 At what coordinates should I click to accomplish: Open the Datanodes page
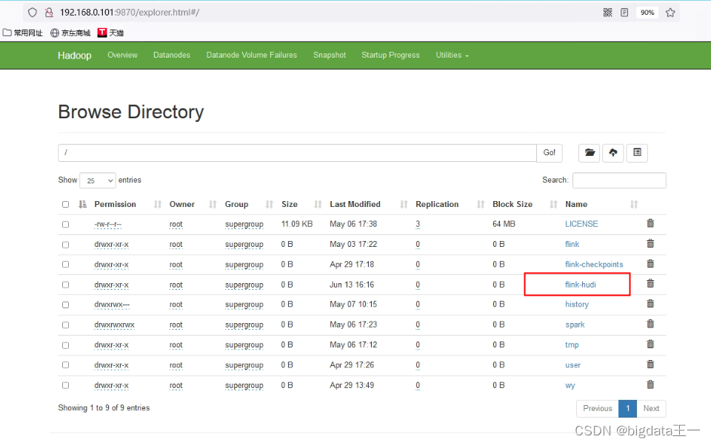tap(172, 55)
